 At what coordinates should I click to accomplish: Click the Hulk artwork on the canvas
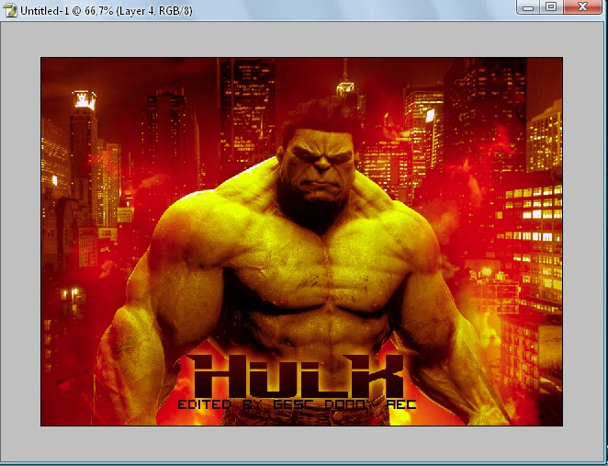[x=301, y=242]
